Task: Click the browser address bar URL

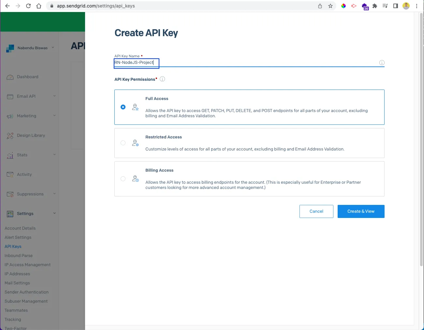Action: coord(96,6)
